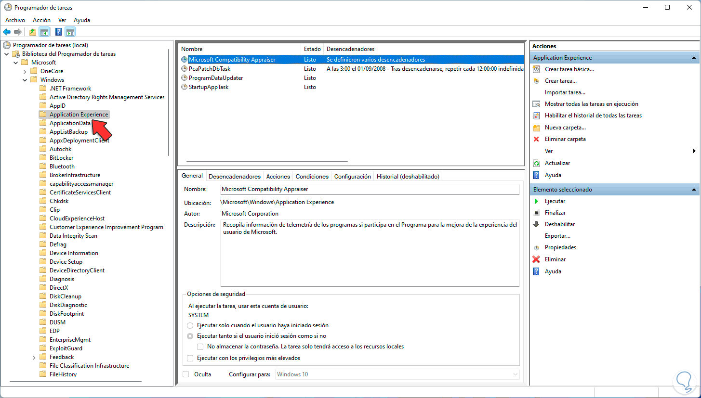The image size is (701, 398).
Task: Click the Biblioteca del Programador folder icon
Action: tap(16, 54)
